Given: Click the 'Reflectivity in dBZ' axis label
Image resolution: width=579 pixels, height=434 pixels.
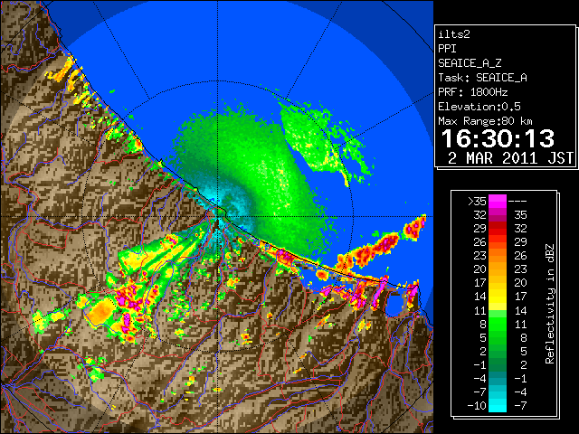Looking at the screenshot, I should [550, 304].
